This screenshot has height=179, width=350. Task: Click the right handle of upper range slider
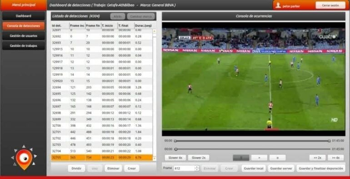click(329, 140)
